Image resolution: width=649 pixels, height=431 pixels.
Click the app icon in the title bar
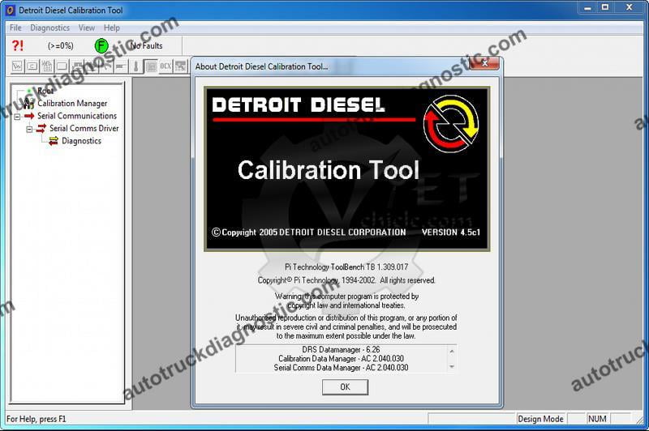coord(10,11)
